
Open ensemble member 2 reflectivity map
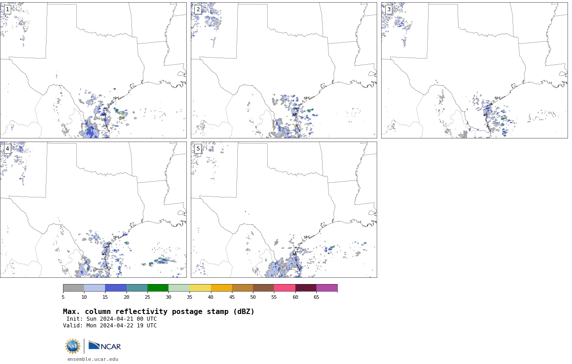tap(284, 70)
